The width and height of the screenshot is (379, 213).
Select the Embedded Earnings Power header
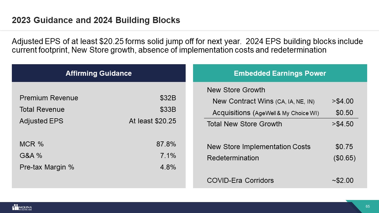(x=280, y=73)
